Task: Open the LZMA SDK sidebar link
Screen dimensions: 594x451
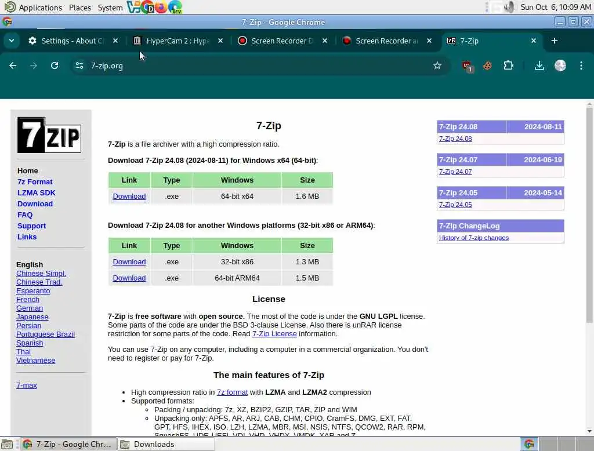Action: tap(37, 192)
